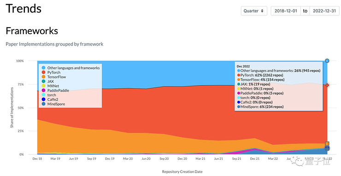Click the Frameworks section heading
341x176 pixels.
coord(32,31)
